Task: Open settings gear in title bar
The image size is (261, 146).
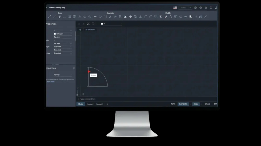Action: click(200, 8)
